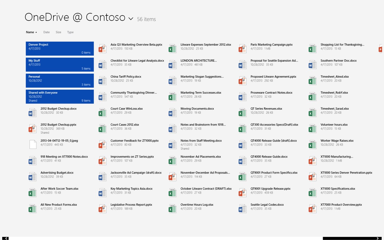Click the left scroll arrow at bottom
Screen dimensions: 384x240
(x=6, y=238)
